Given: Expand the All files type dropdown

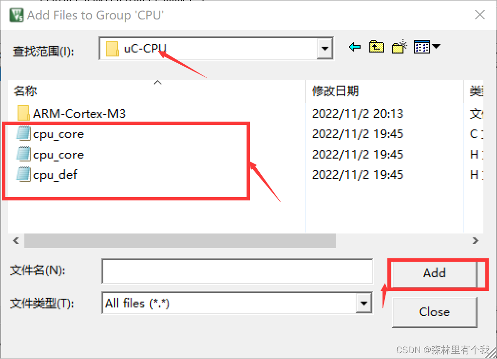Looking at the screenshot, I should coord(363,303).
